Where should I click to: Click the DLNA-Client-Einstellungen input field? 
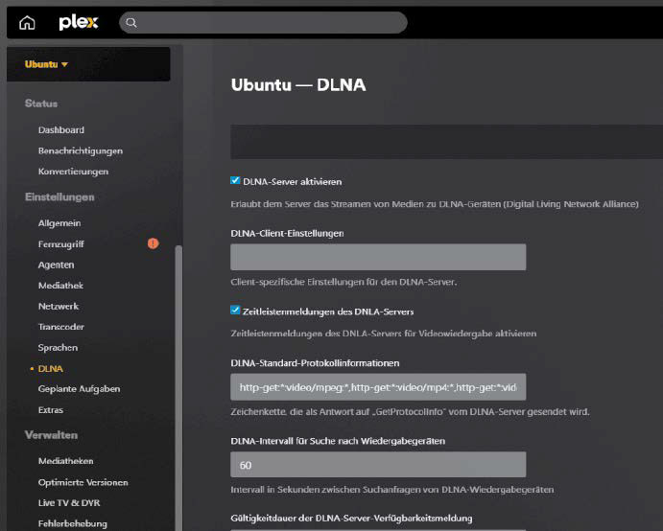pyautogui.click(x=378, y=257)
